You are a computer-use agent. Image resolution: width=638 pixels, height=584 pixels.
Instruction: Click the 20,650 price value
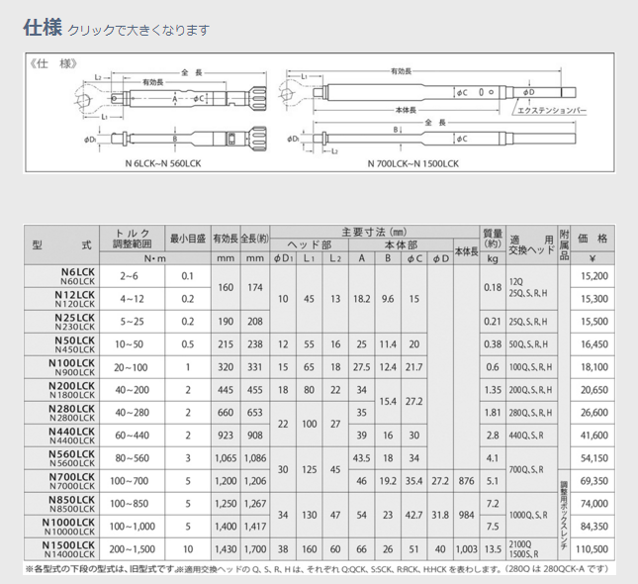coord(594,390)
